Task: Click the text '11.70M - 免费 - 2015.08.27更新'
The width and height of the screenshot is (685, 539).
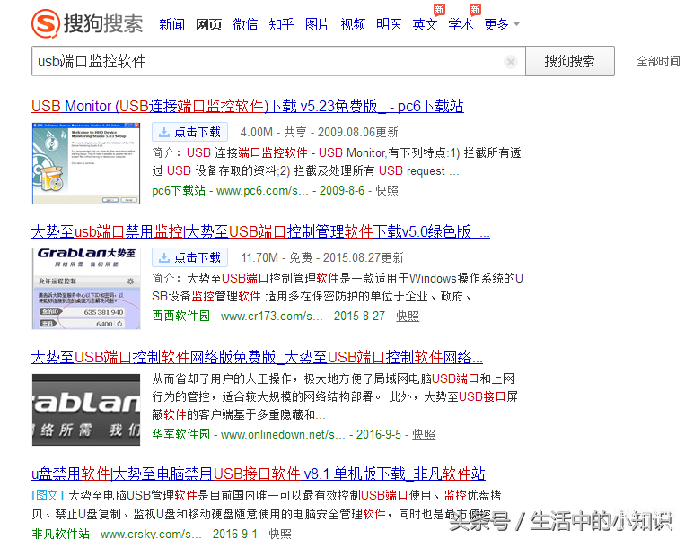Action: point(322,258)
